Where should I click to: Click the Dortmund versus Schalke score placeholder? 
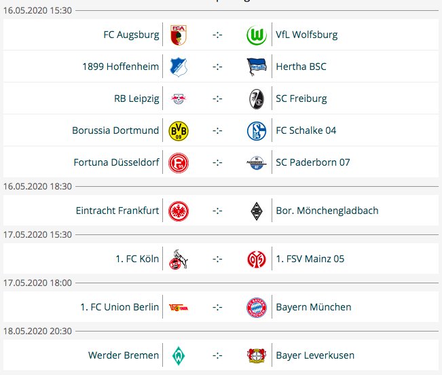[x=217, y=130]
